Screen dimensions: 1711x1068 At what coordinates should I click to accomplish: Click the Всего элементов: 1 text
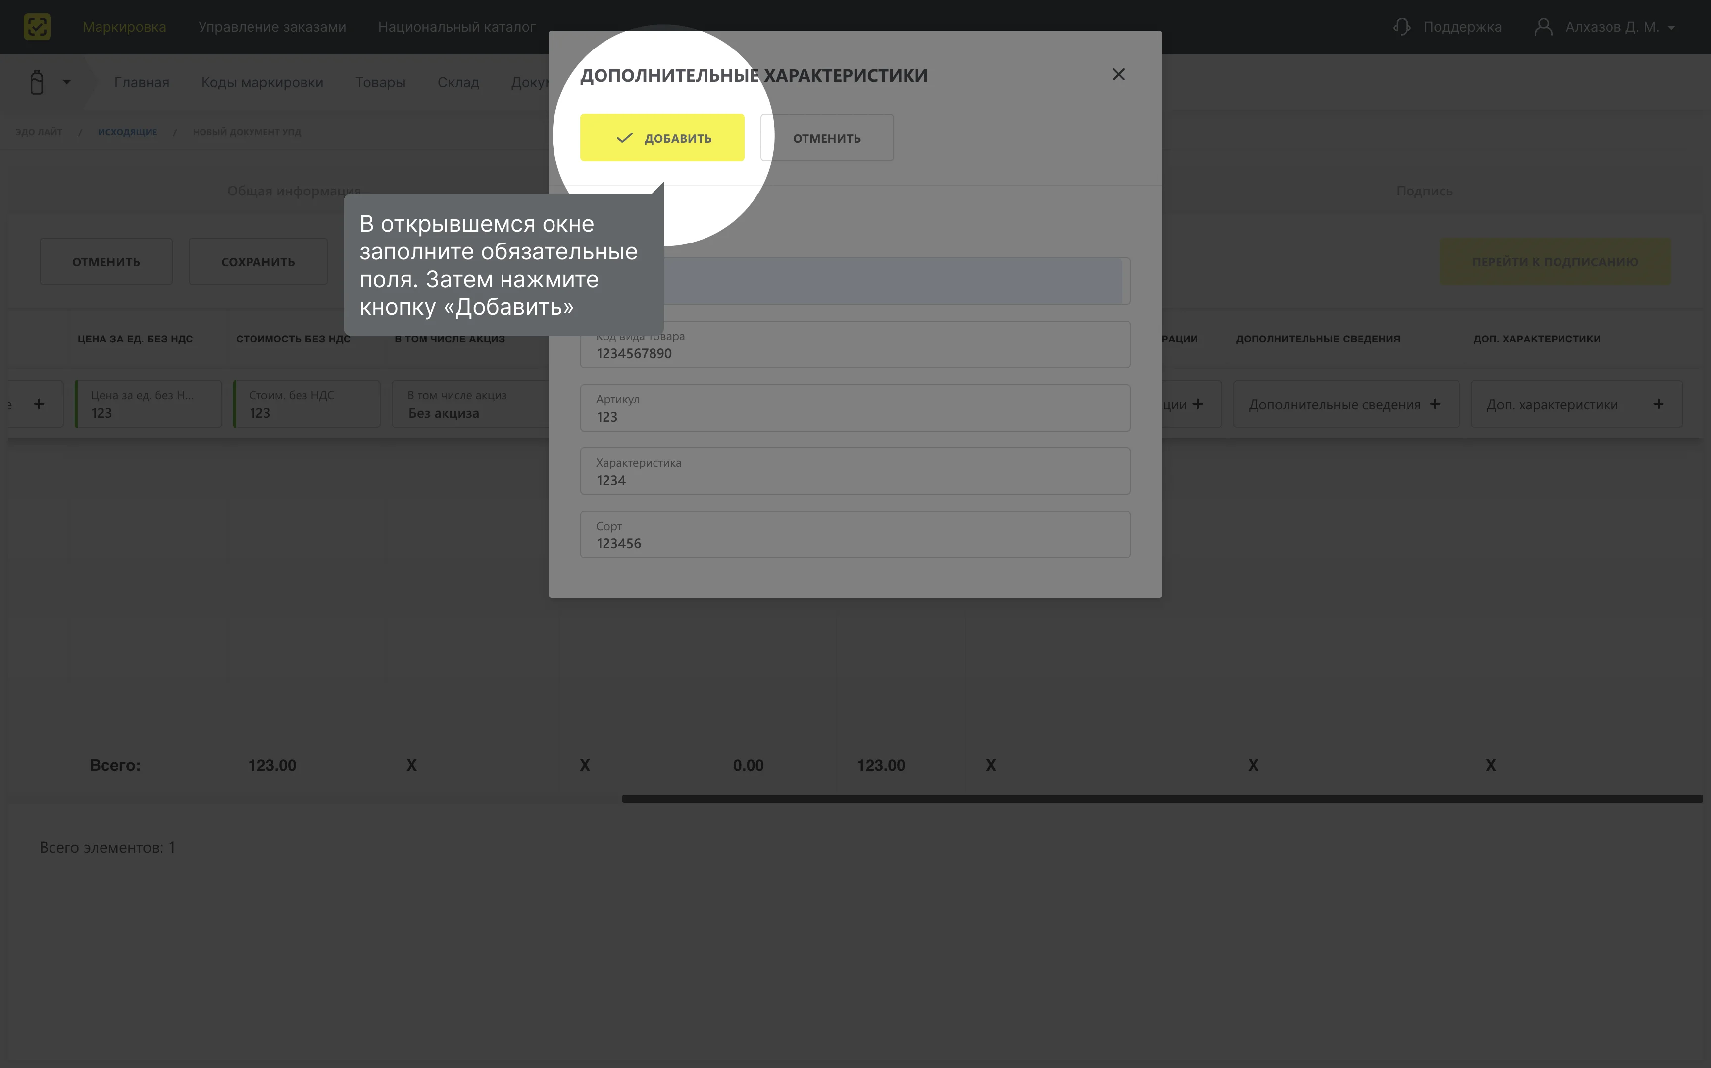coord(107,848)
